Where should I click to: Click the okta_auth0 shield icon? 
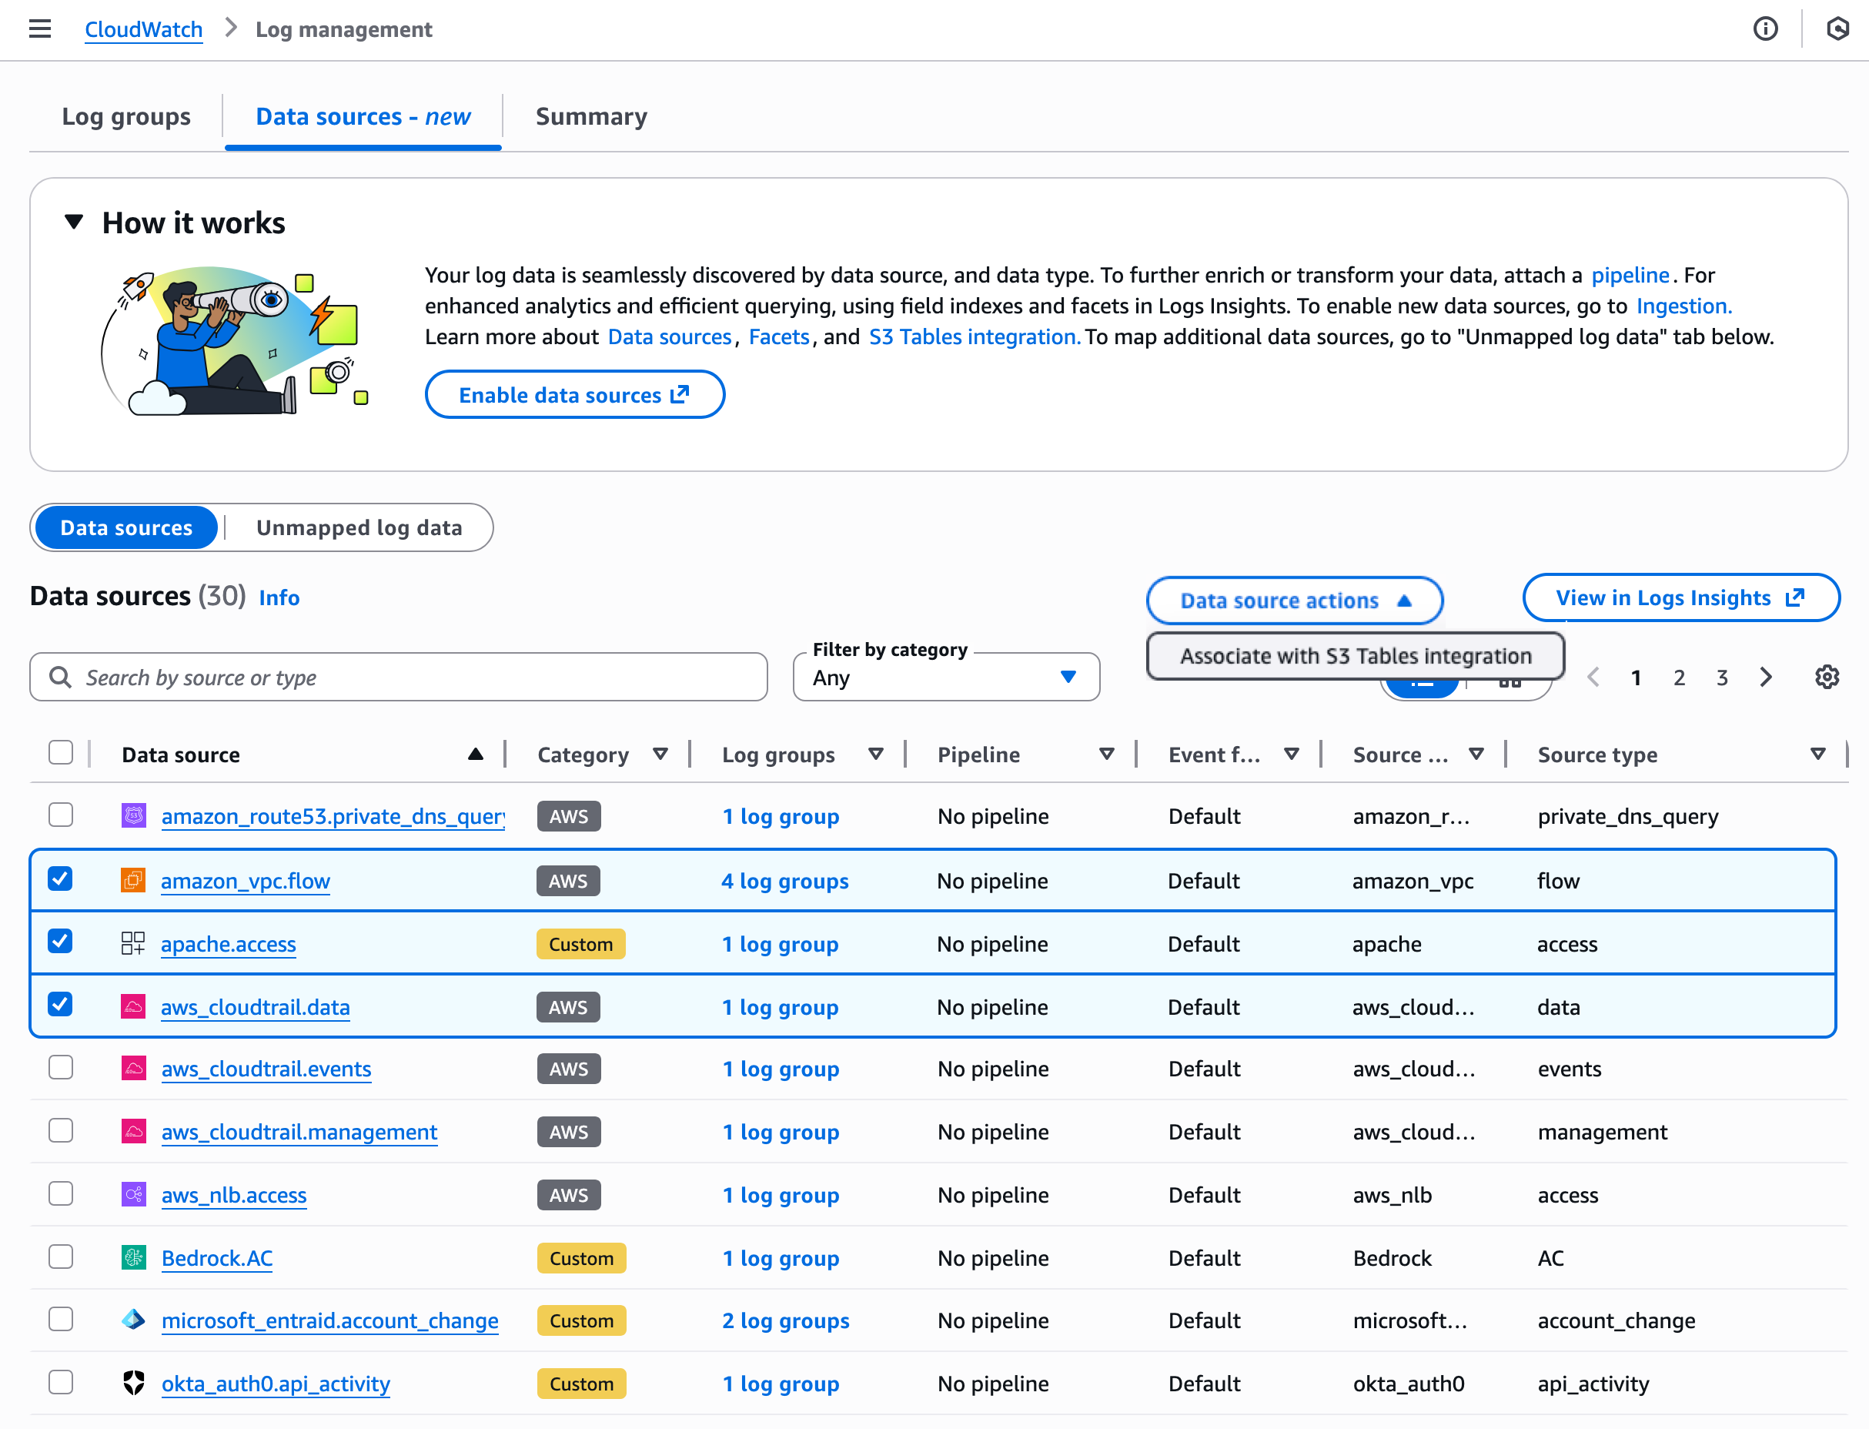click(x=133, y=1383)
